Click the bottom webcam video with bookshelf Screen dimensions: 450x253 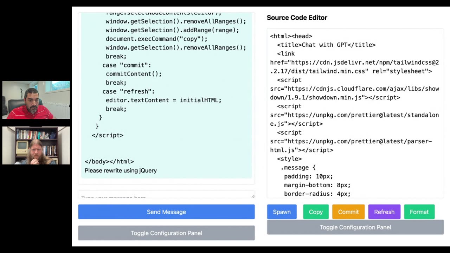click(36, 145)
